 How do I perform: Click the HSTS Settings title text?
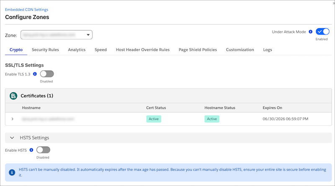coord(34,138)
